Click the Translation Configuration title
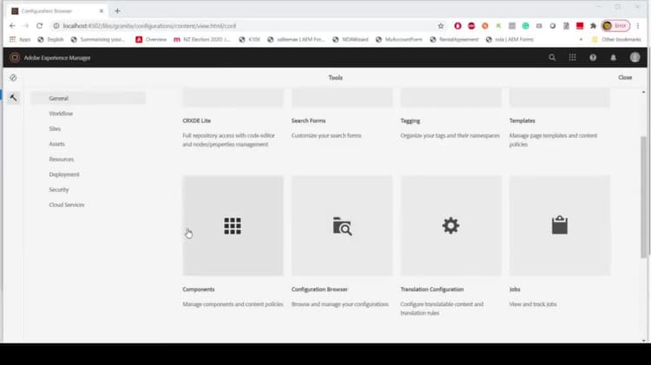Viewport: 651px width, 365px height. point(431,289)
